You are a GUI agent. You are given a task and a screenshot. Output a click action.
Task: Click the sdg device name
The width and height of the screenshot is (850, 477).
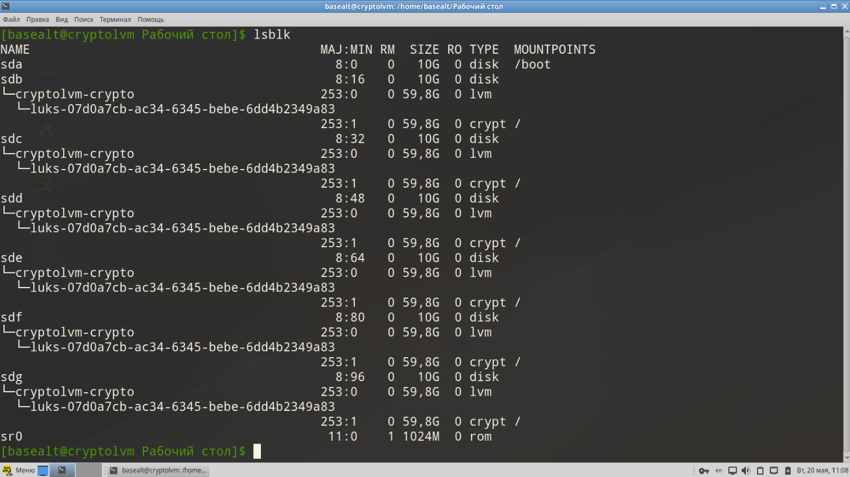coord(12,377)
